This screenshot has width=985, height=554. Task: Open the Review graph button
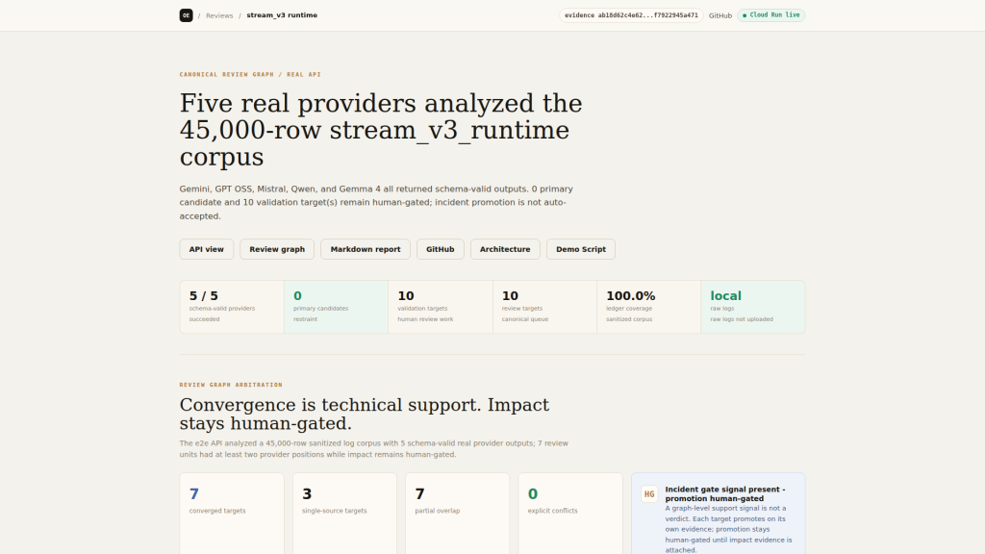coord(277,249)
